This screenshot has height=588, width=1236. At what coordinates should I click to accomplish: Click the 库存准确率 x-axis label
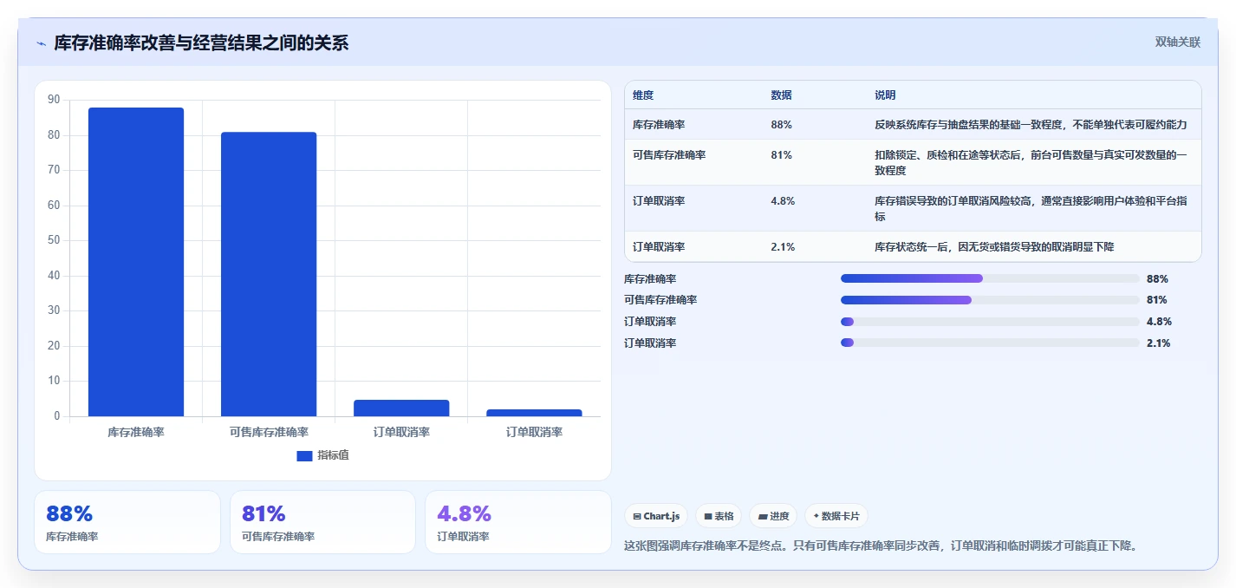point(136,431)
